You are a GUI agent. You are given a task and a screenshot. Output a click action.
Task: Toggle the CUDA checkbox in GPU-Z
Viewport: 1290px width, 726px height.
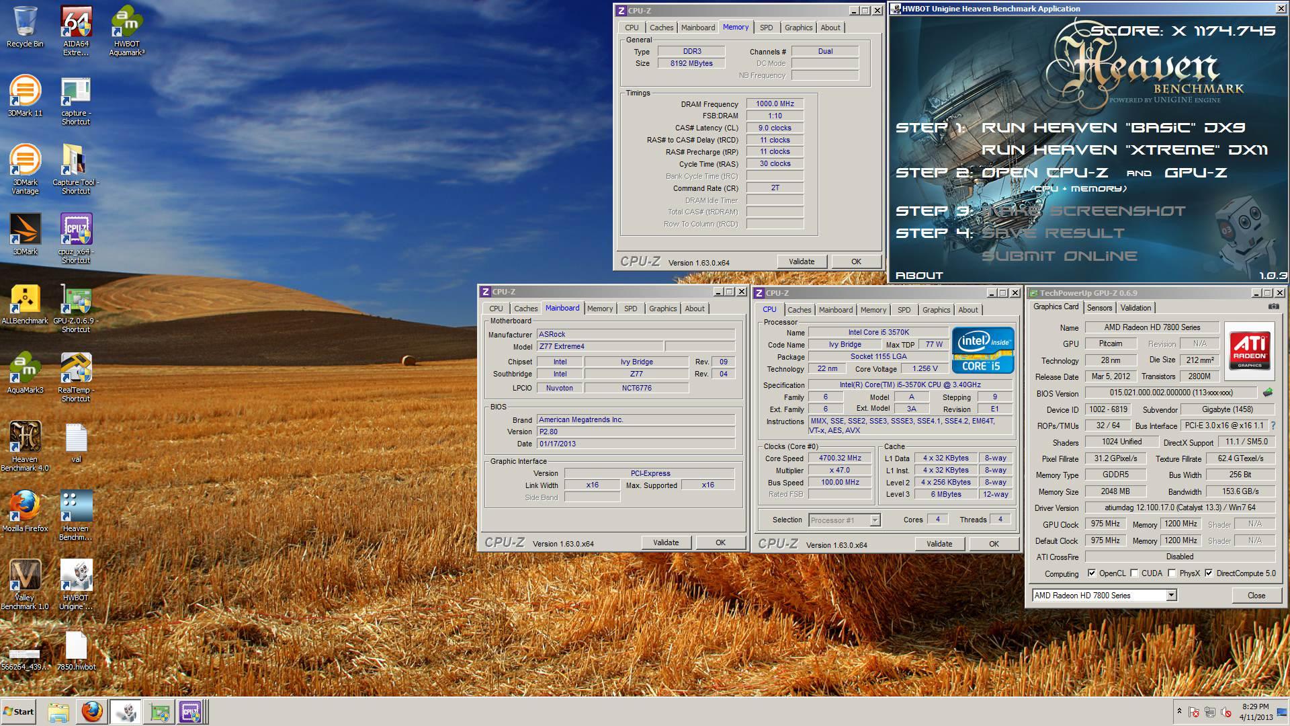tap(1134, 573)
